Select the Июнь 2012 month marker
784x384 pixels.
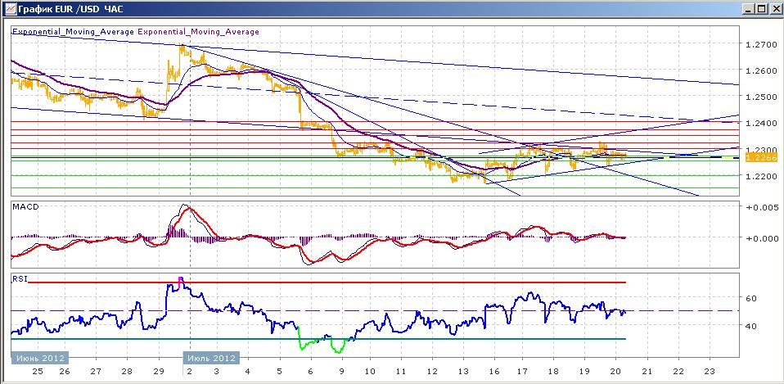40,358
